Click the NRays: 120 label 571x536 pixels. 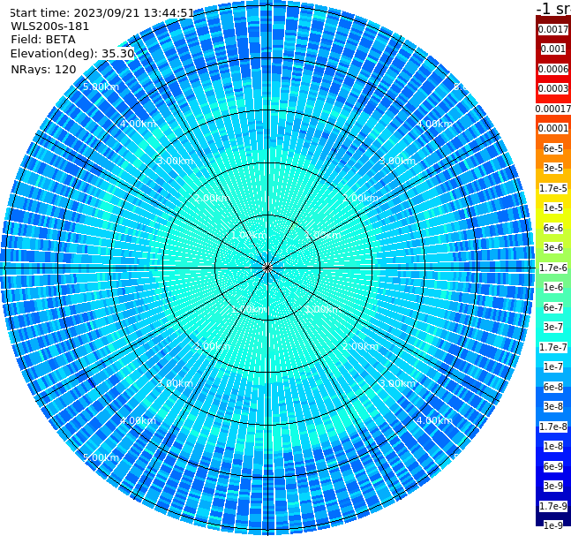pyautogui.click(x=43, y=69)
